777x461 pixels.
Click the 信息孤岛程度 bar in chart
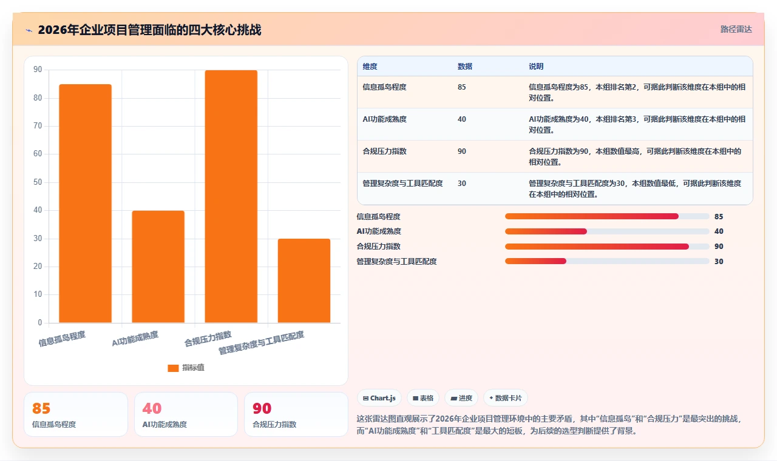tap(85, 204)
